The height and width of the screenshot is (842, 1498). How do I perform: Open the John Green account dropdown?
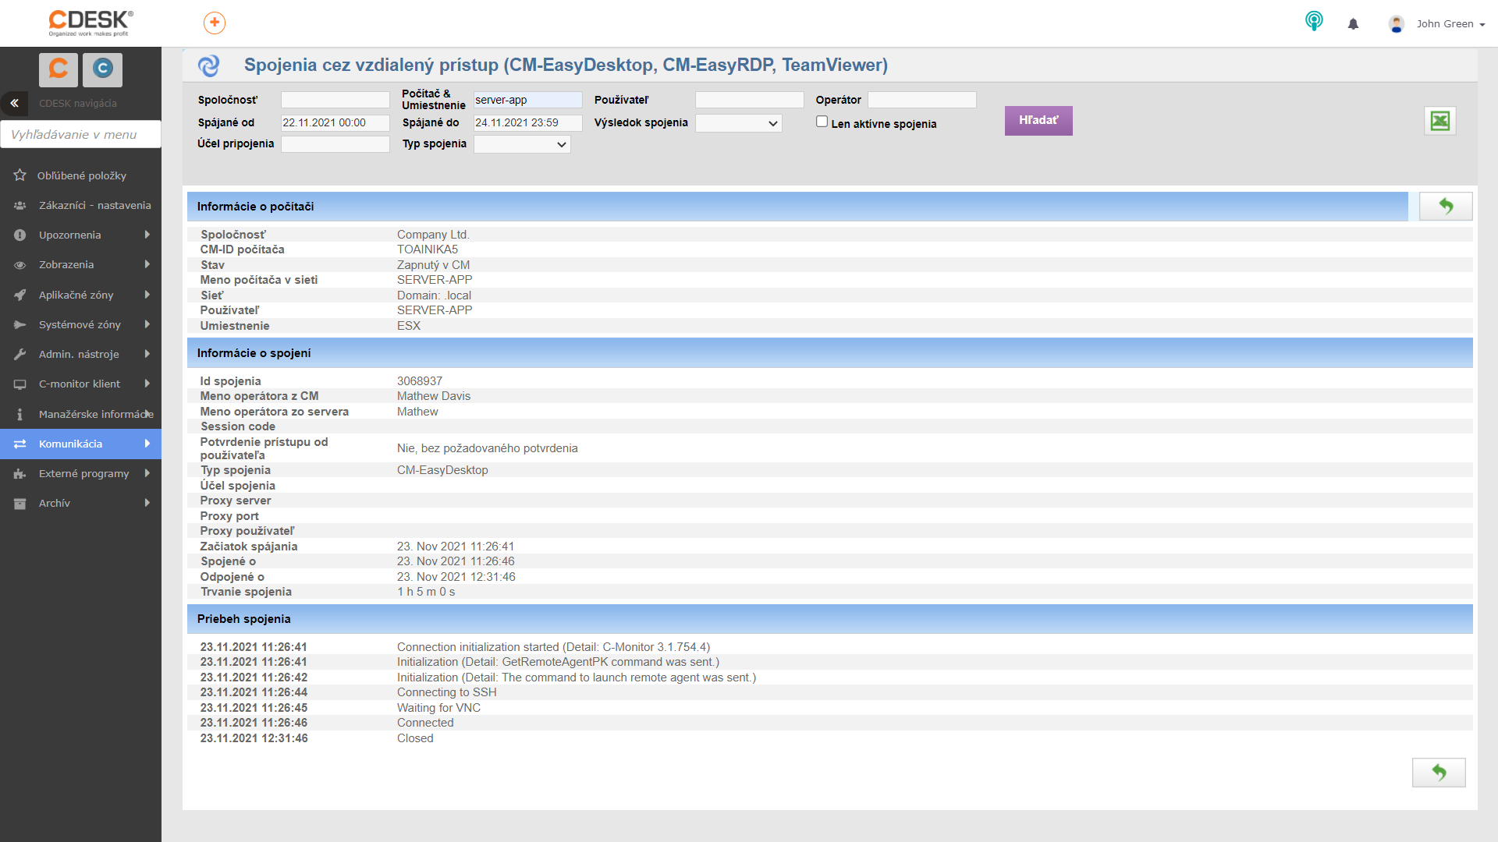pyautogui.click(x=1451, y=24)
